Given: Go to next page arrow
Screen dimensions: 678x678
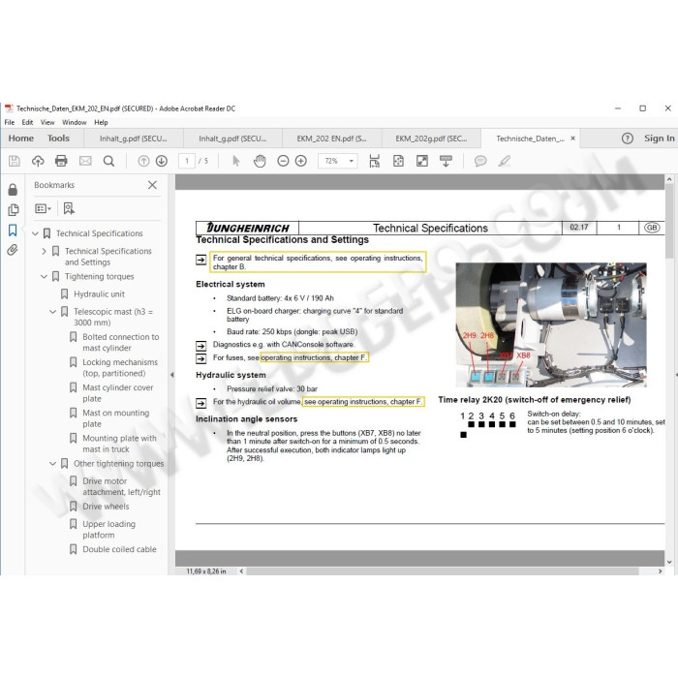Looking at the screenshot, I should pyautogui.click(x=162, y=162).
